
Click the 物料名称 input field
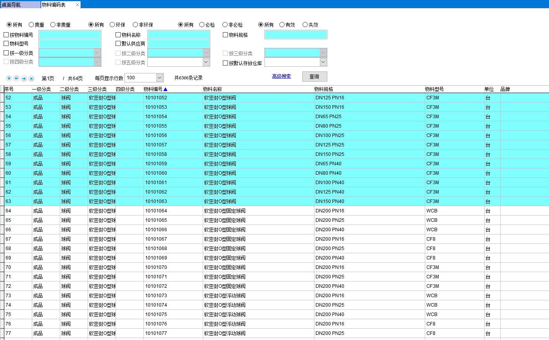pyautogui.click(x=179, y=35)
